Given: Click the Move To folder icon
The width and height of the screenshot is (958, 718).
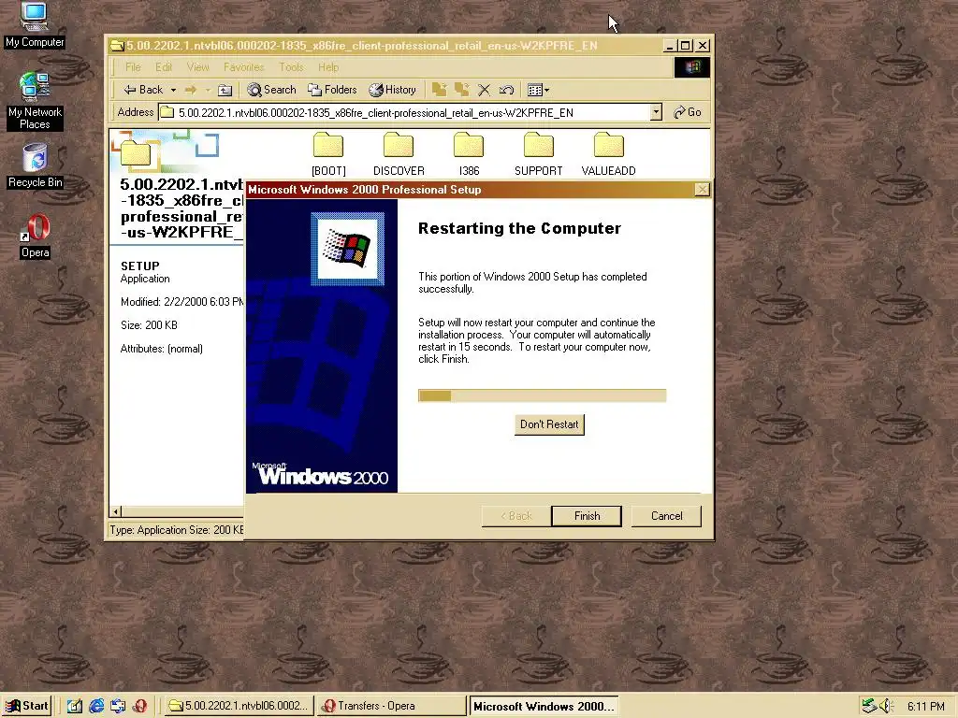Looking at the screenshot, I should pyautogui.click(x=439, y=90).
